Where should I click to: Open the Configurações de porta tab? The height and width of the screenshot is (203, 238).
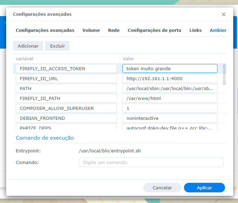[x=154, y=30]
